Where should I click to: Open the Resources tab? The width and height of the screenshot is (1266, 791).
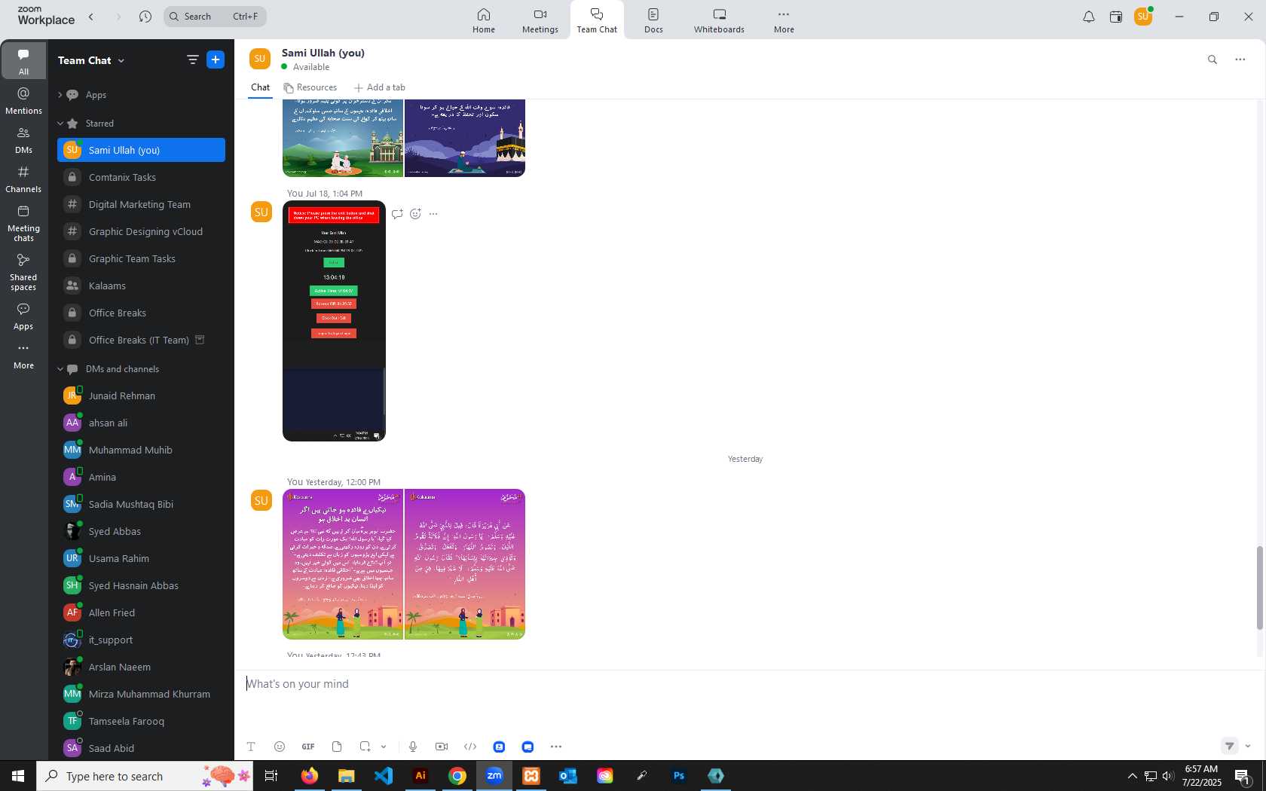tap(310, 87)
